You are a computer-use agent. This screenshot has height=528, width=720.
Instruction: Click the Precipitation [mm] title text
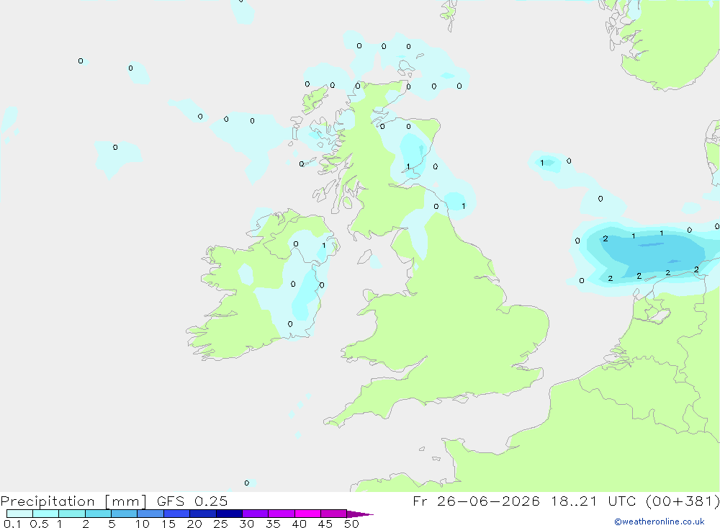point(73,501)
